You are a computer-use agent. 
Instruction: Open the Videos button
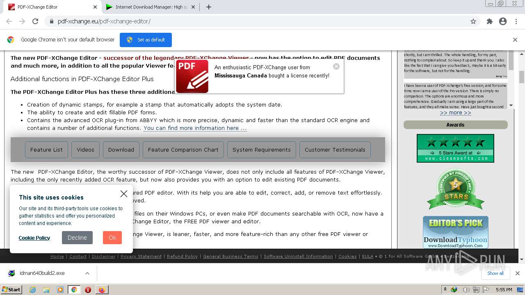pos(85,150)
